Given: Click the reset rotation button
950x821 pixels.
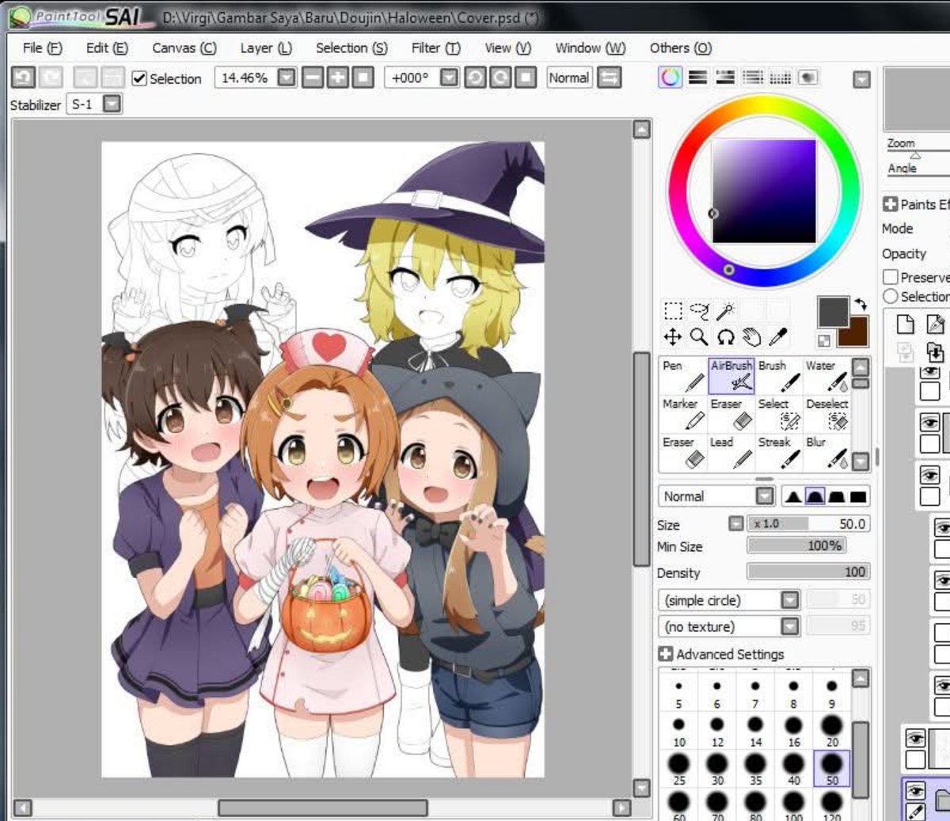Looking at the screenshot, I should [526, 78].
